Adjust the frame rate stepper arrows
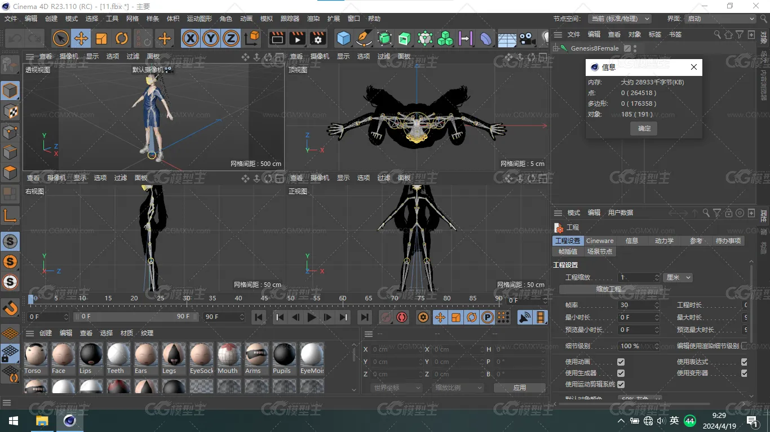Screen dimensions: 770x432 657,305
